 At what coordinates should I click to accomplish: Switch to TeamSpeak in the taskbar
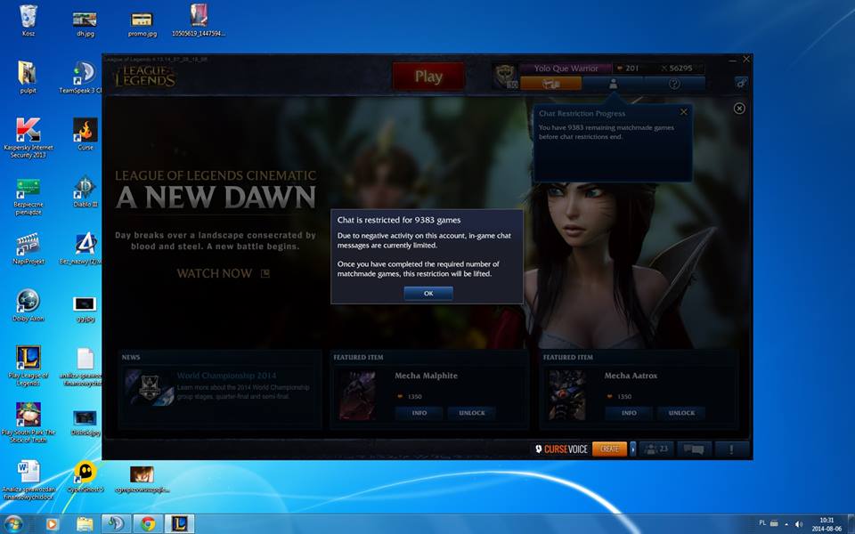[x=116, y=524]
